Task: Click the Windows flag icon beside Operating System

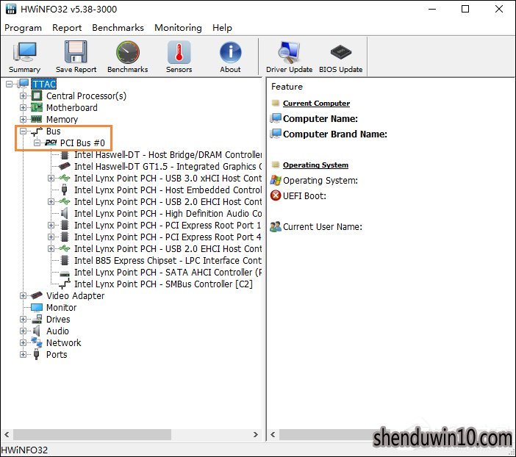Action: pos(276,180)
